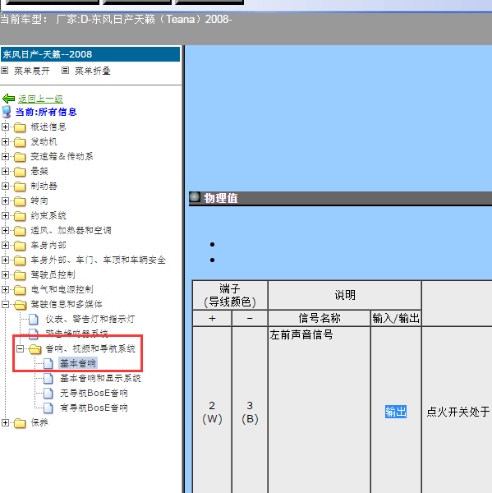The width and height of the screenshot is (492, 493).
Task: Click the open 驾驶信息和多媒体 folder icon
Action: tap(20, 305)
